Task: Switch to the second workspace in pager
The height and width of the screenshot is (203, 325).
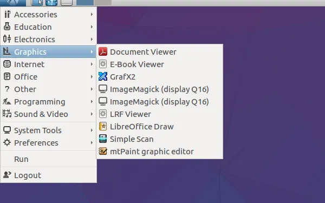Action: pos(103,3)
